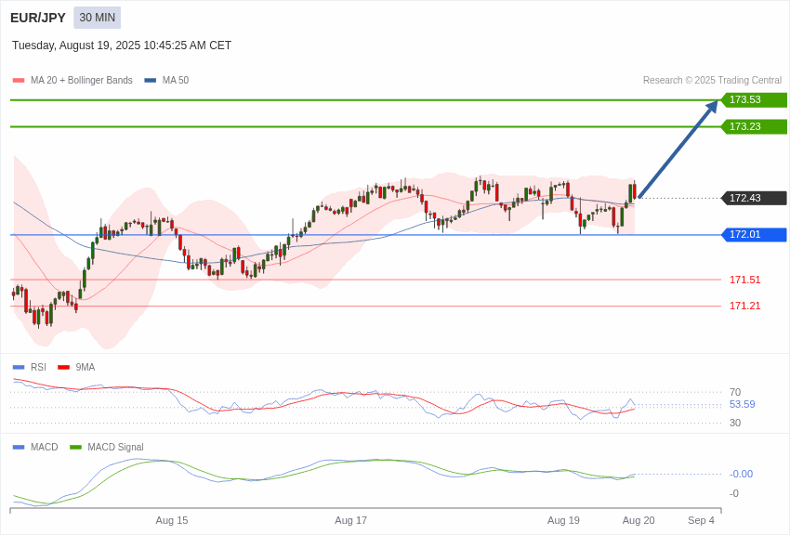Click the MACD legend blue swatch
This screenshot has width=790, height=535.
19,447
